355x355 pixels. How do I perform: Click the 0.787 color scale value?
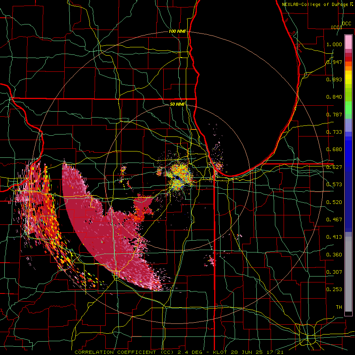coord(334,114)
